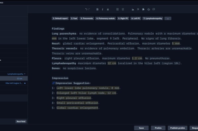The width and height of the screenshot is (198, 131).
Task: Click the puzzle piece toolbar icon
Action: click(143, 9)
